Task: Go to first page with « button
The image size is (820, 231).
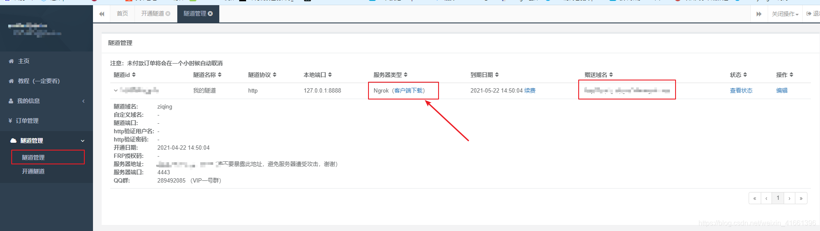Action: [x=755, y=198]
